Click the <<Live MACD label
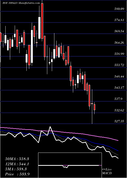The image size is (127, 178). 107,171
